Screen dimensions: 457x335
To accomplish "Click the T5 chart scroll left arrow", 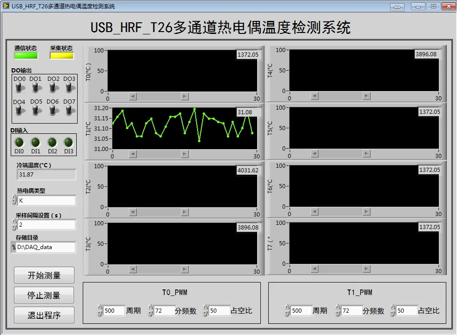I will pyautogui.click(x=314, y=153).
